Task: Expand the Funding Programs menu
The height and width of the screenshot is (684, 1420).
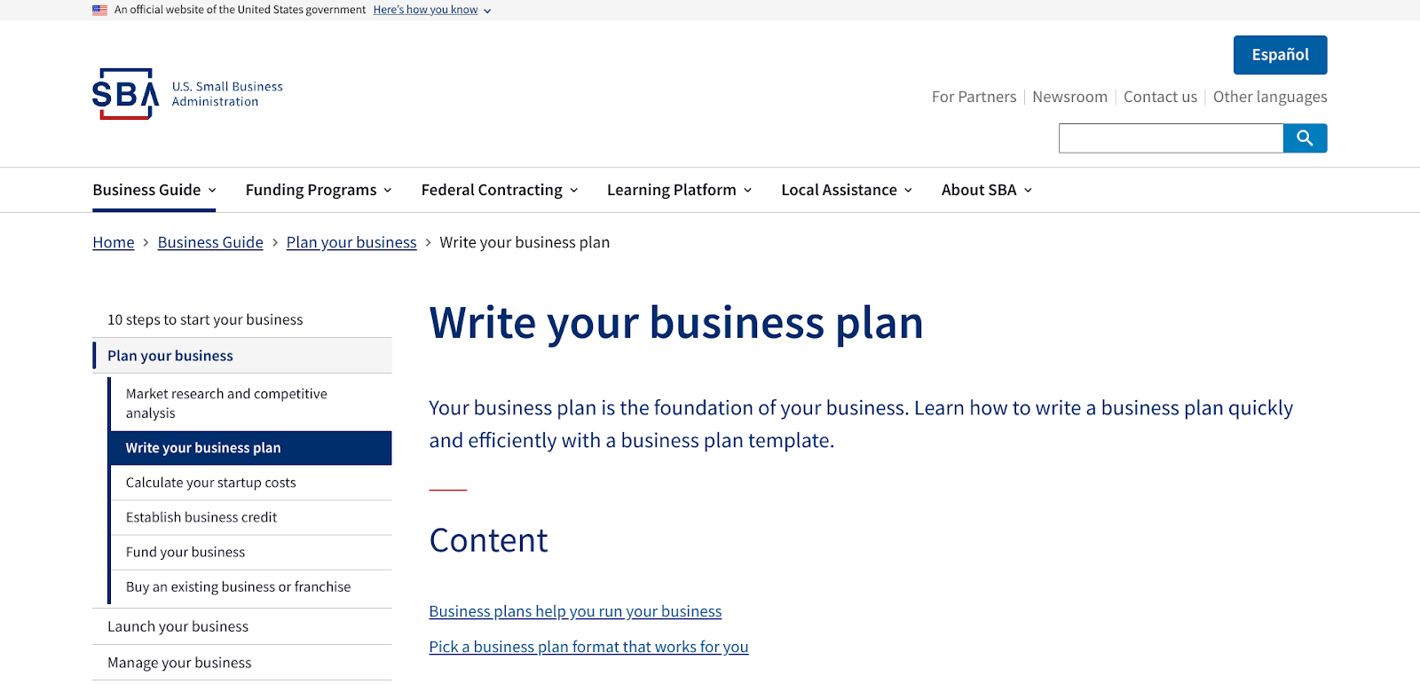Action: click(318, 190)
